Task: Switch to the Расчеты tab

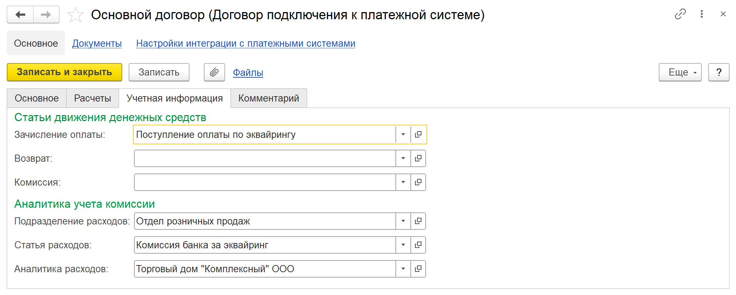Action: click(92, 98)
